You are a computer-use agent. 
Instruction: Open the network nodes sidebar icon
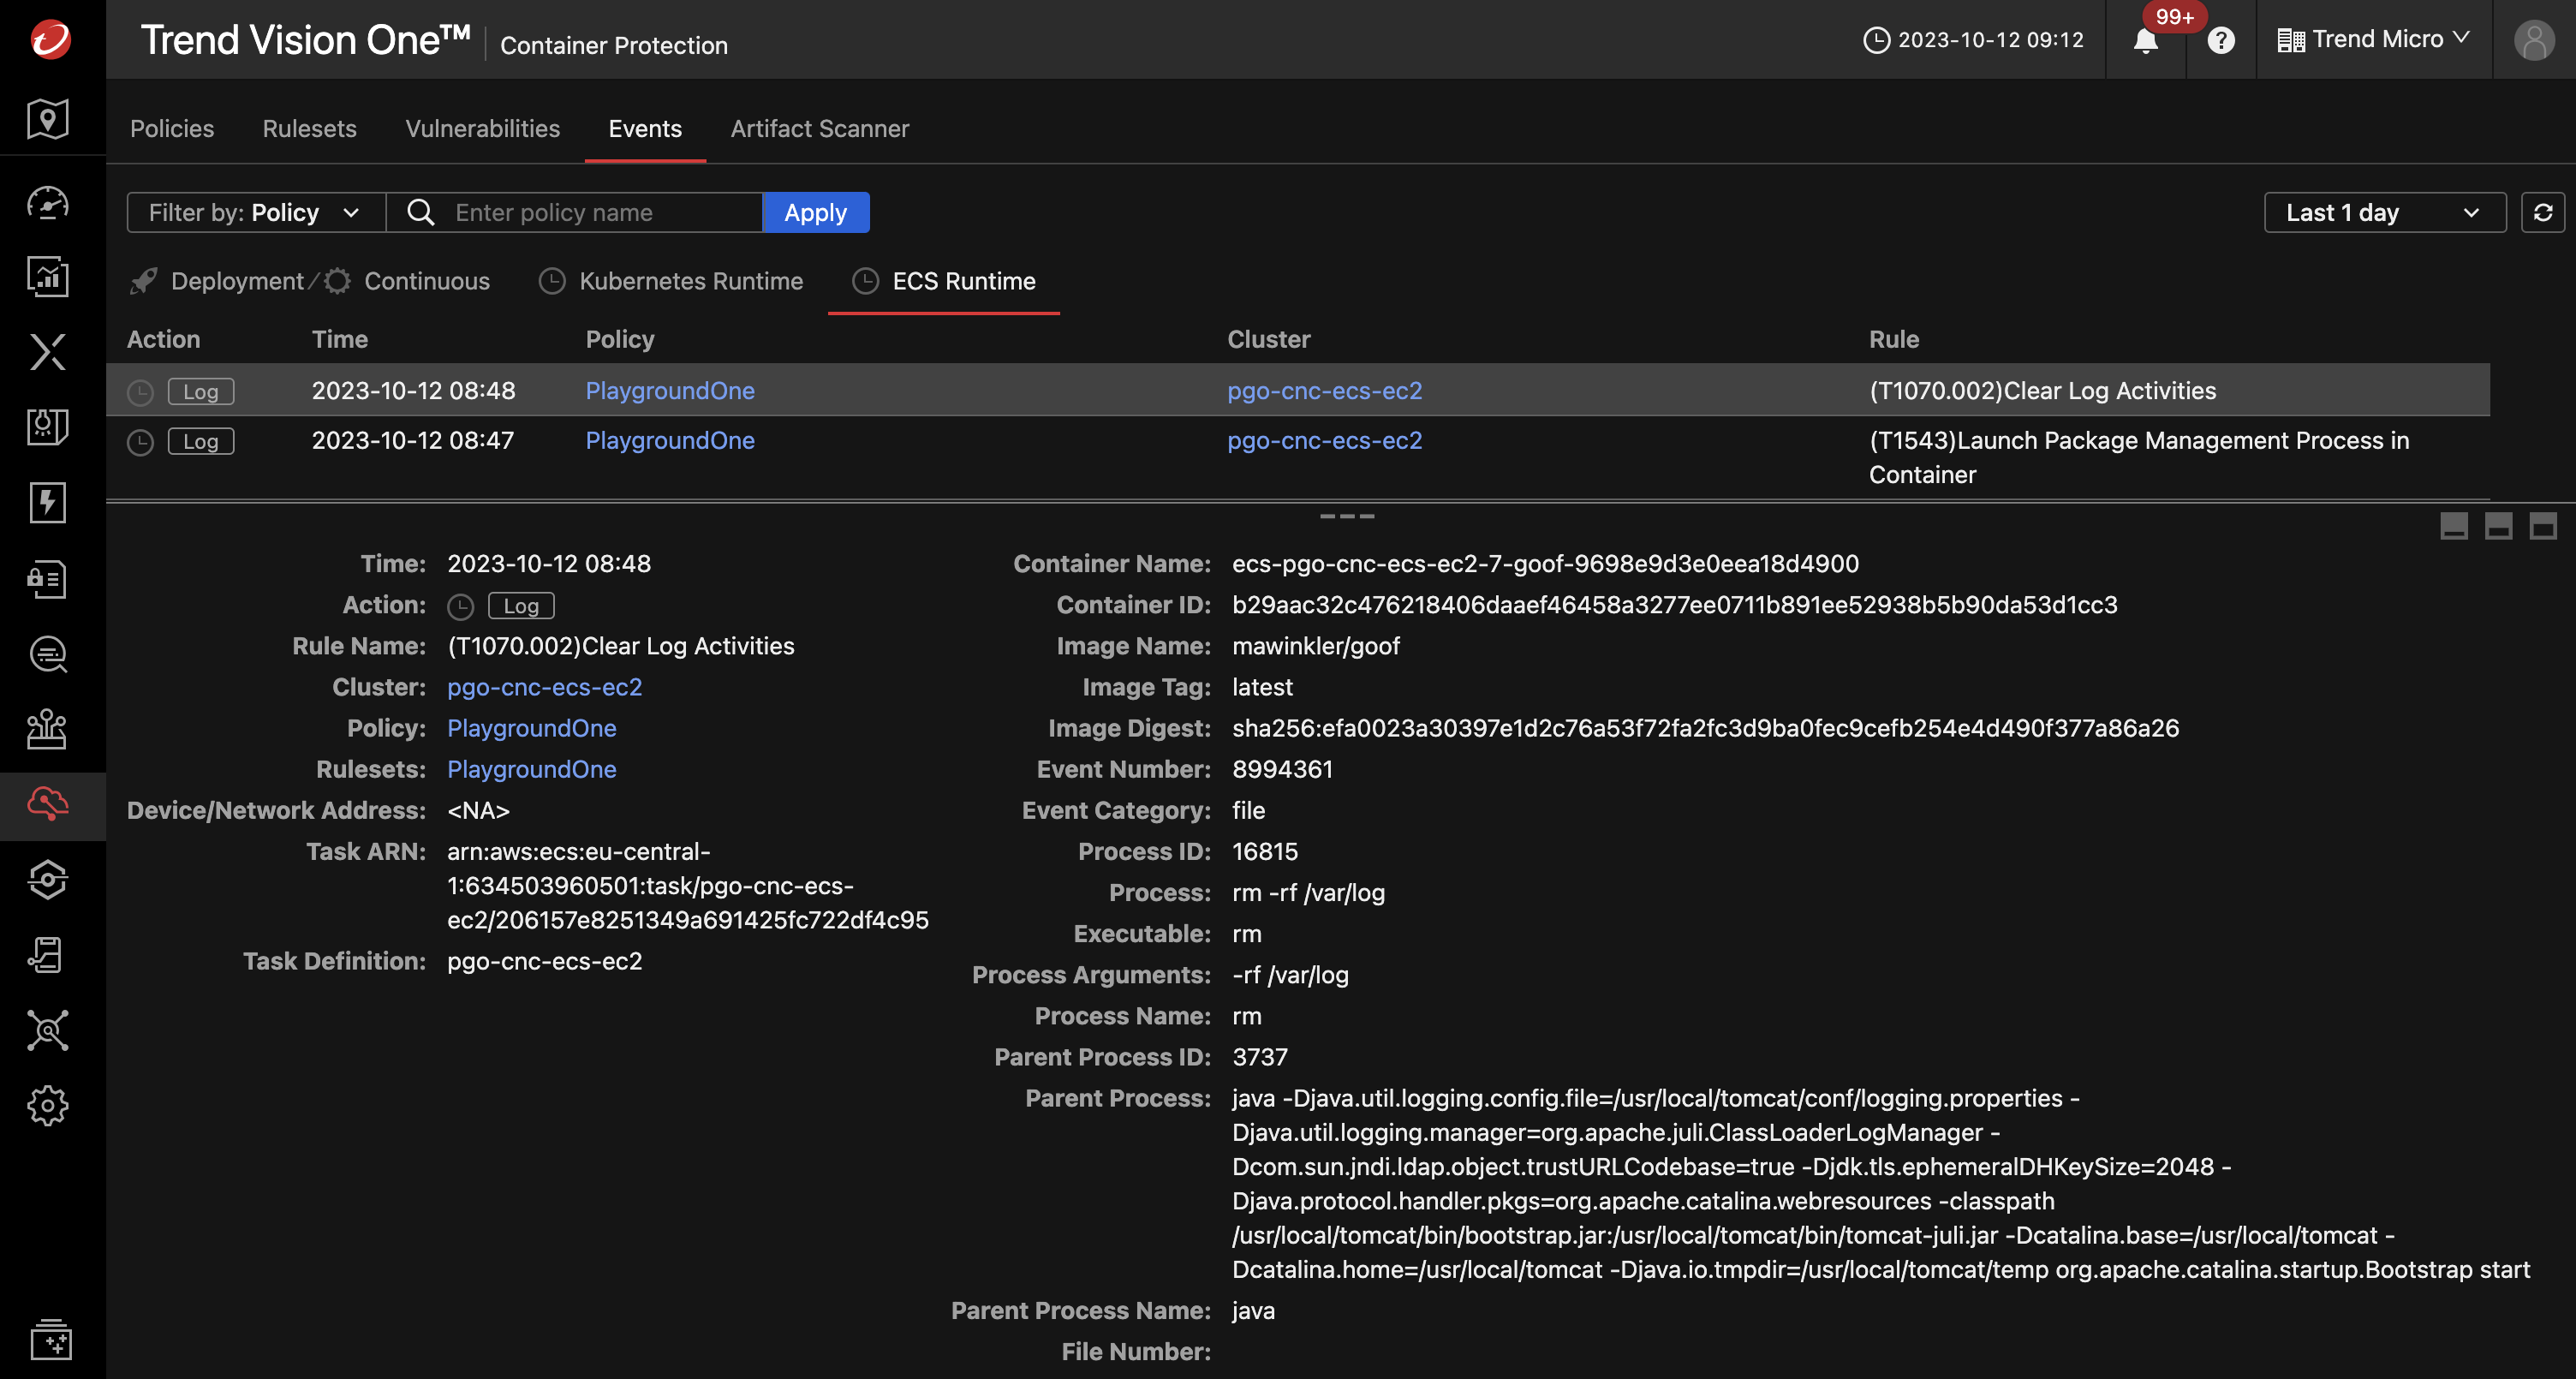click(47, 1030)
